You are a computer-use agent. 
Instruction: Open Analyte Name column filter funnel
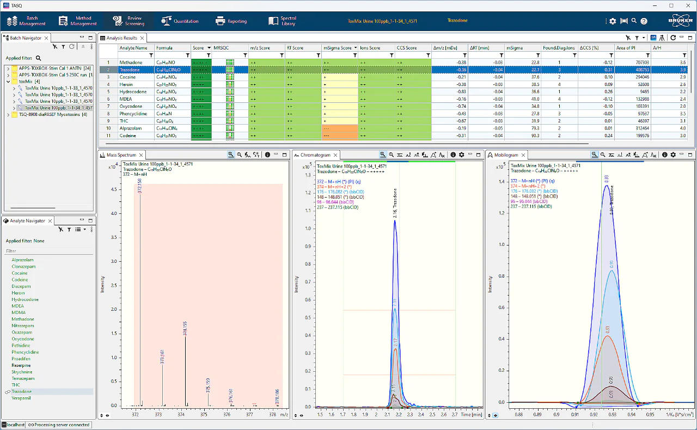pyautogui.click(x=151, y=55)
